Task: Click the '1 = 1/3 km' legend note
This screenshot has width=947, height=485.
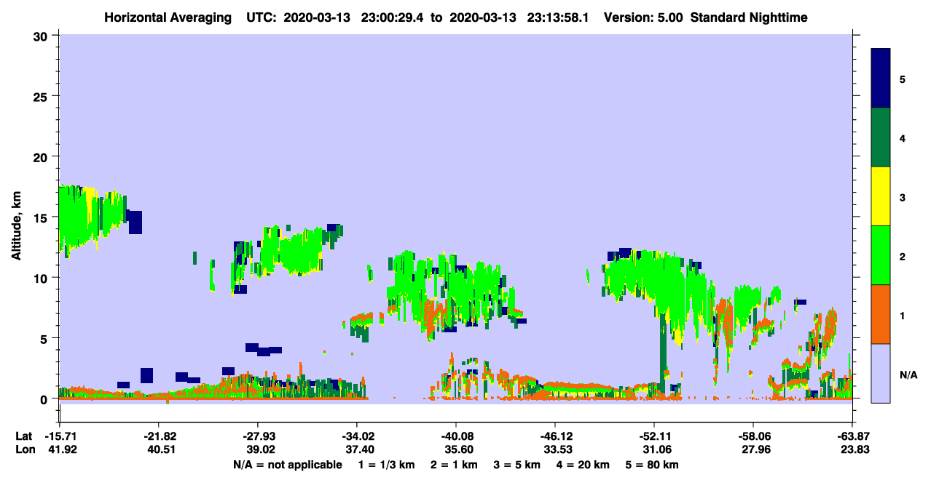Action: point(385,465)
